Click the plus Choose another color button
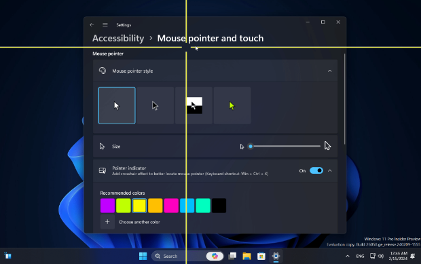The image size is (421, 264). [x=107, y=222]
